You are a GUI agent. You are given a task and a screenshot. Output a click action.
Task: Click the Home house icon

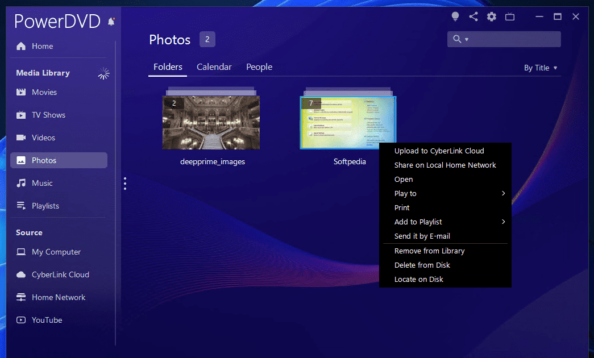(x=21, y=46)
